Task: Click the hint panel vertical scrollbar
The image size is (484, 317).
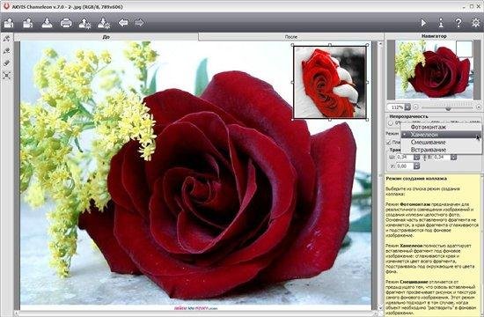Action: tap(482, 245)
